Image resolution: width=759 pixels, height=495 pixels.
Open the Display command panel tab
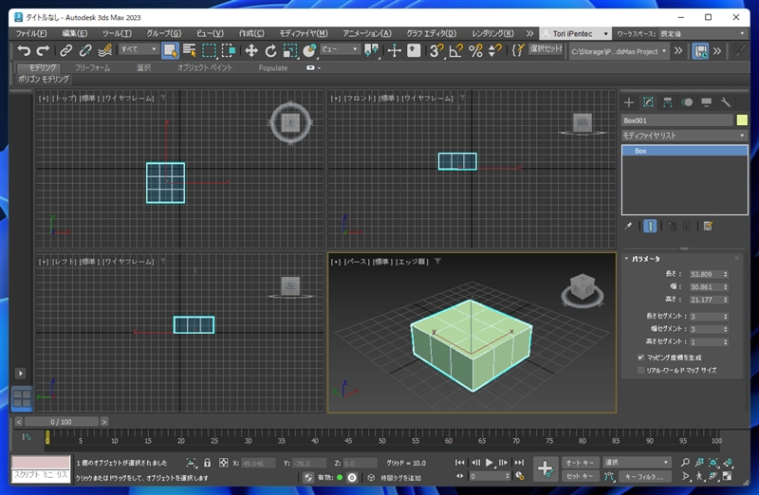(x=706, y=102)
